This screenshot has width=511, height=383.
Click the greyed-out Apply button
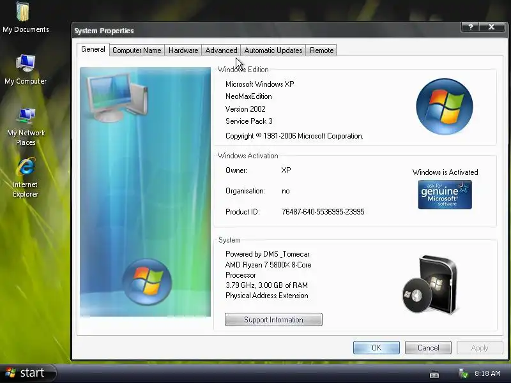480,347
